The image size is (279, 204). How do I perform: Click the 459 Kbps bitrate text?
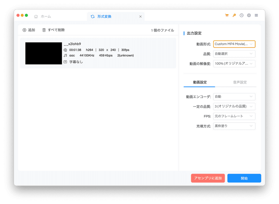point(106,55)
